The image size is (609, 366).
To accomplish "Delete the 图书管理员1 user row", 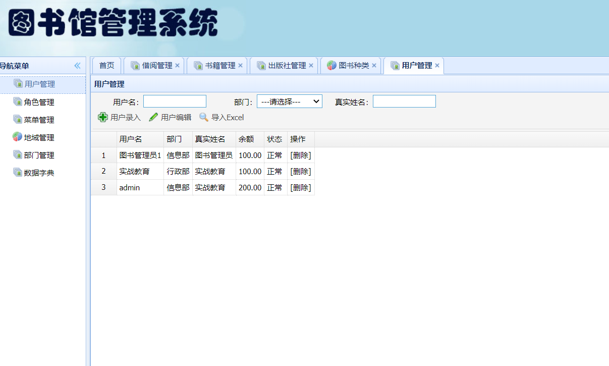I will pos(301,155).
